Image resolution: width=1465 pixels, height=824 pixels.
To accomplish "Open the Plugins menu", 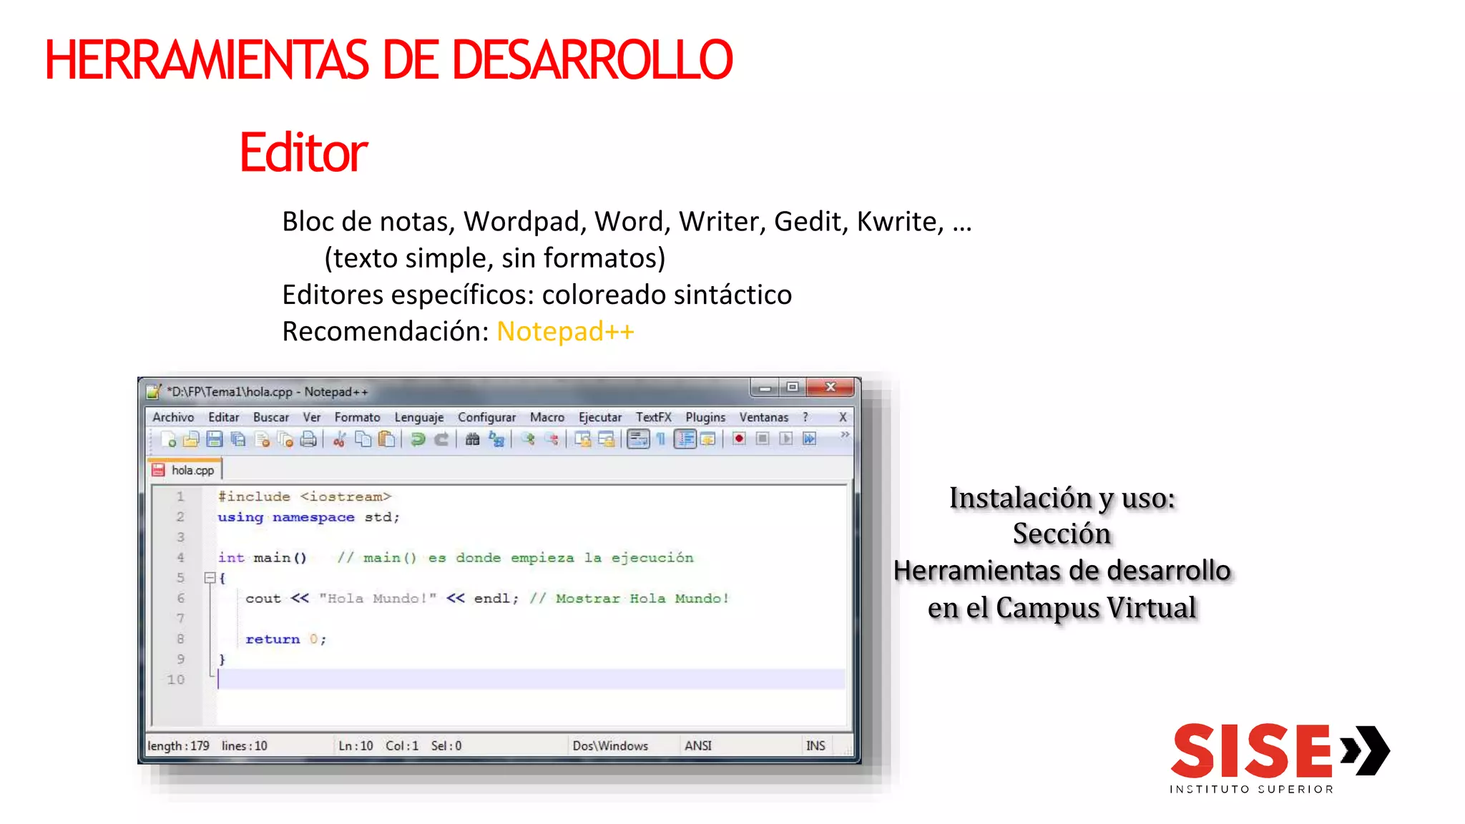I will pyautogui.click(x=705, y=417).
